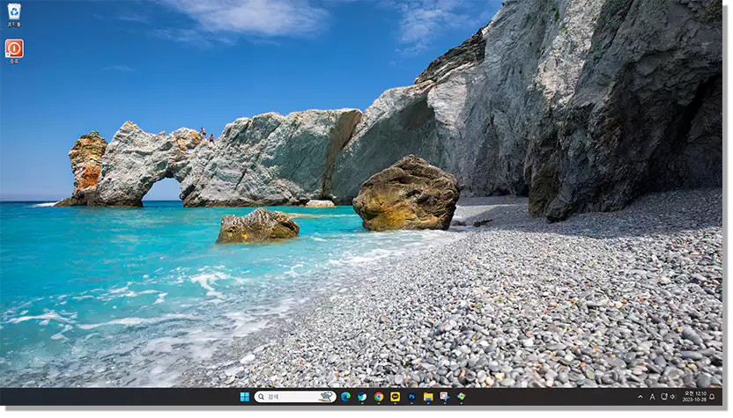
Task: Open the Windows Start menu
Action: [x=245, y=397]
